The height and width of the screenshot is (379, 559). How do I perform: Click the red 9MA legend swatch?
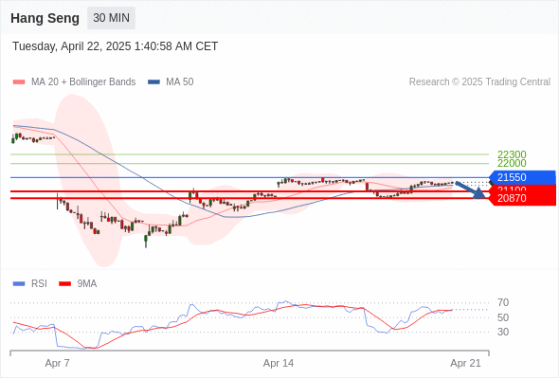[x=64, y=284]
